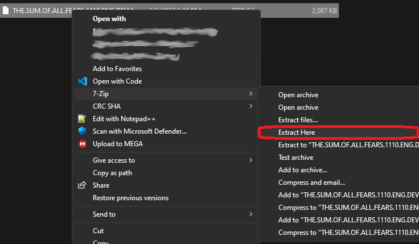Click the Notepad++ icon in the menu
Screen dimensions: 419x244
pos(82,119)
